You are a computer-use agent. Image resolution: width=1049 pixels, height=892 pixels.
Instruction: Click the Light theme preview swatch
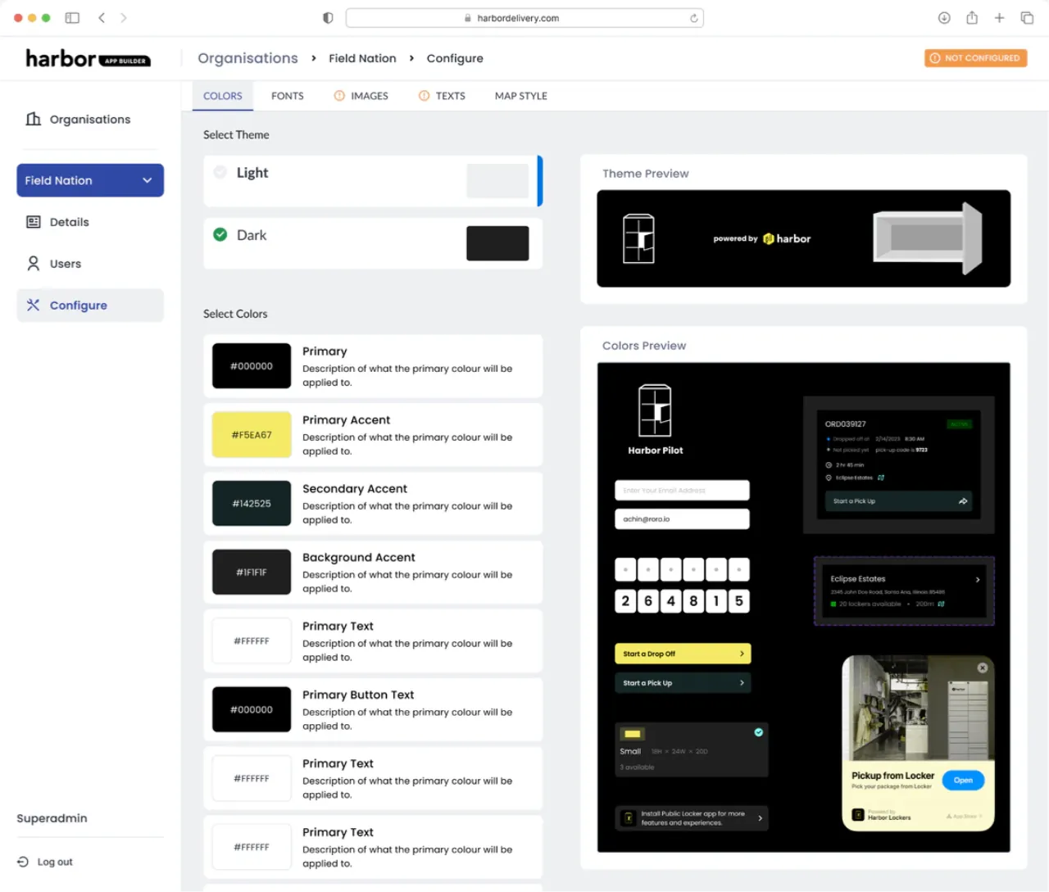497,181
